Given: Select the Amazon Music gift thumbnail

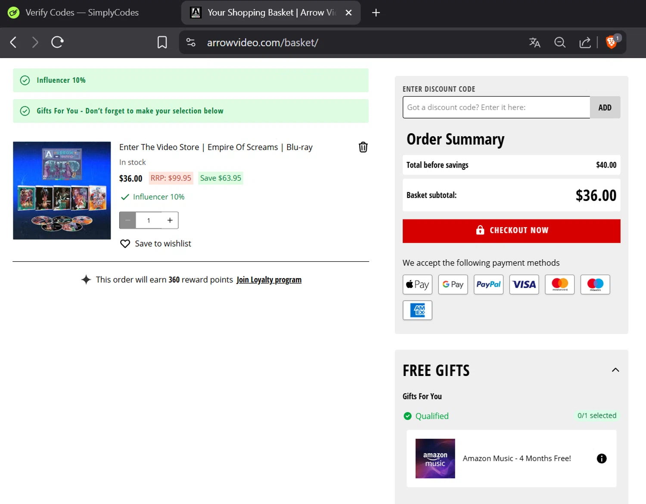Looking at the screenshot, I should 435,458.
